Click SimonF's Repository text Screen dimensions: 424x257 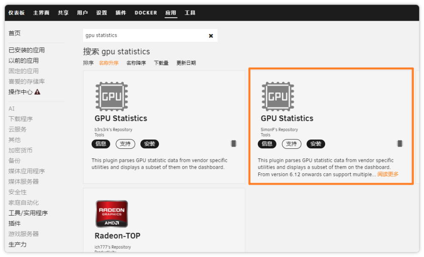[279, 129]
